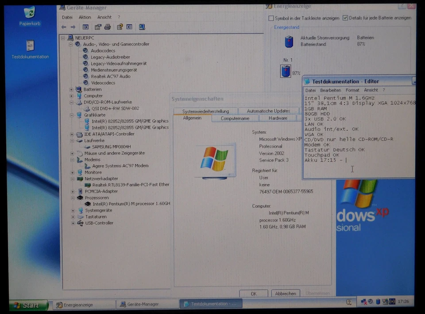
Task: Click the Print icon in Geräte-Manager
Action: pos(107,27)
